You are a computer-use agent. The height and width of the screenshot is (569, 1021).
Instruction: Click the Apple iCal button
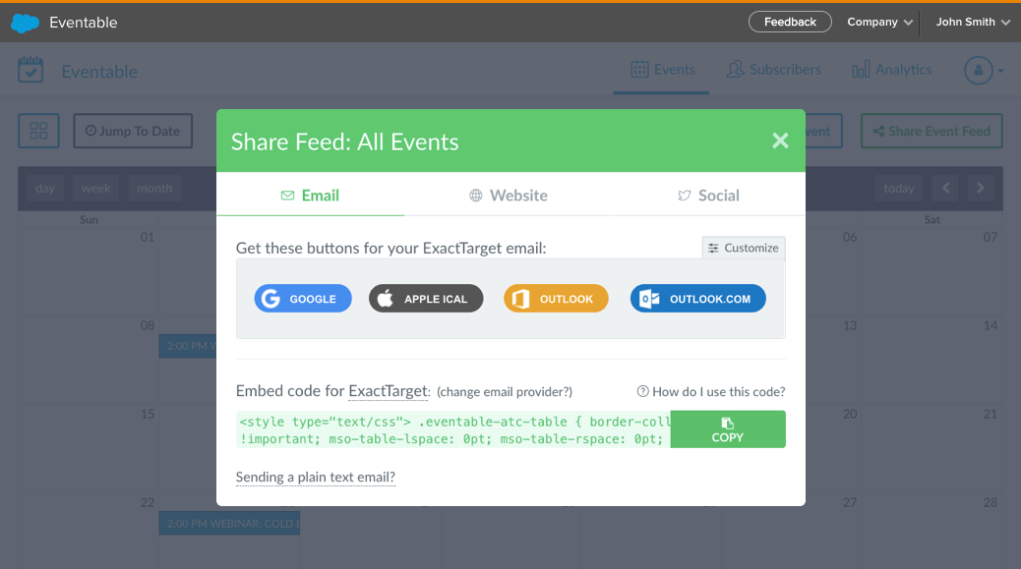426,299
